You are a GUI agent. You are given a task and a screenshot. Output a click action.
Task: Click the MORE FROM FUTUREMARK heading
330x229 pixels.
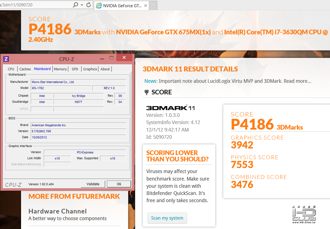(74, 196)
